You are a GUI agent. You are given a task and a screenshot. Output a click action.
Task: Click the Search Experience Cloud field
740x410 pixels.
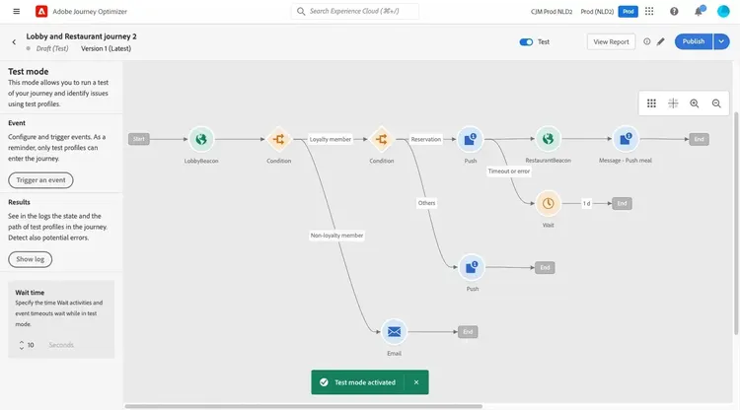click(x=355, y=11)
